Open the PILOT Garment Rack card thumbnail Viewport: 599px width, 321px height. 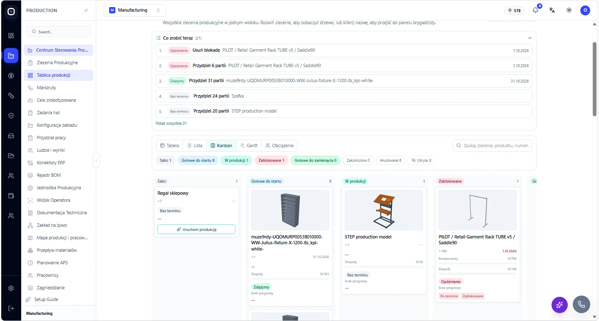477,210
